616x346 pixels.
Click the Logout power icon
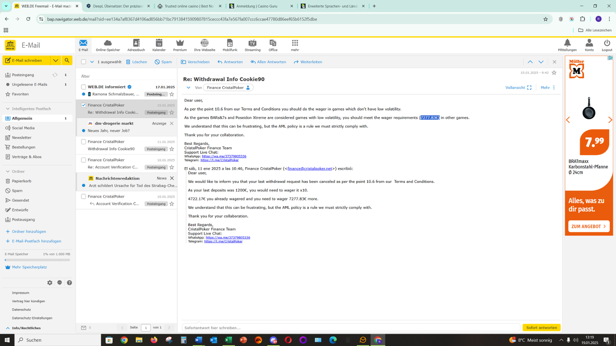coord(607,45)
